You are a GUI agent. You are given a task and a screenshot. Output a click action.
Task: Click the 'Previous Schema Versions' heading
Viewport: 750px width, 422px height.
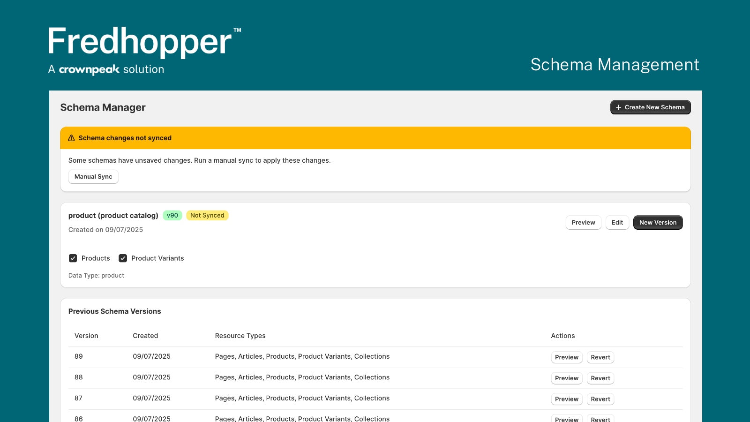tap(114, 311)
